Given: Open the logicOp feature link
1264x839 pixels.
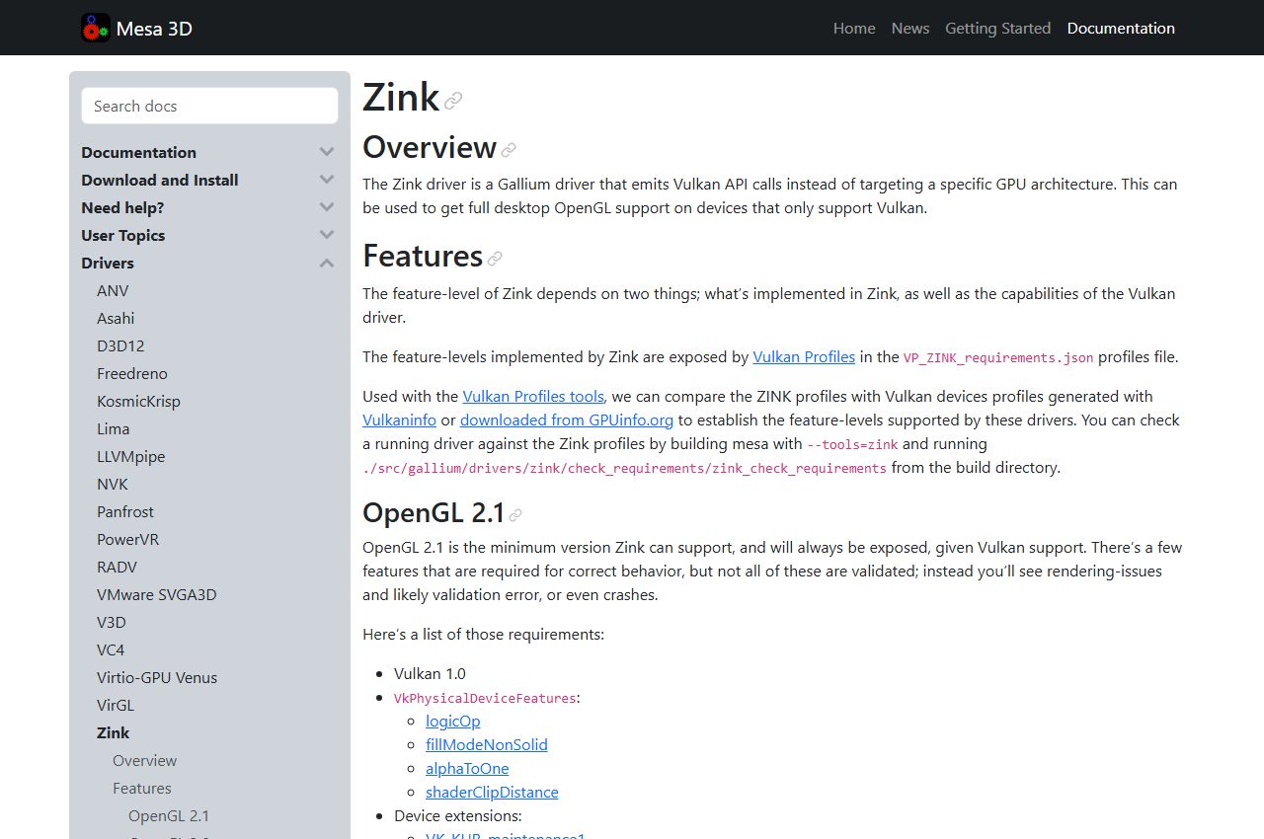Looking at the screenshot, I should (453, 721).
